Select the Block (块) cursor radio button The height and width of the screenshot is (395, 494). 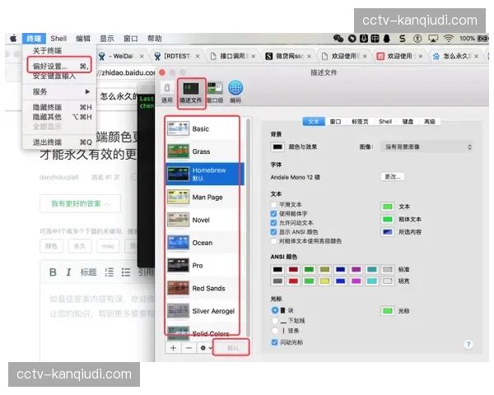[275, 310]
